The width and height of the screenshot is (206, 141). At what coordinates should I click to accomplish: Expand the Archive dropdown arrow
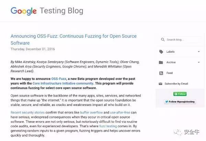[x=198, y=63]
